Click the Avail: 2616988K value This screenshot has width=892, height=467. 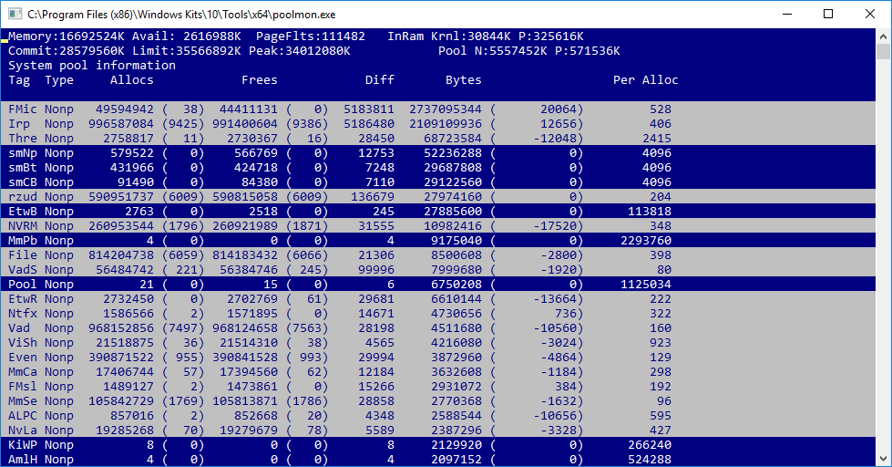pos(187,36)
